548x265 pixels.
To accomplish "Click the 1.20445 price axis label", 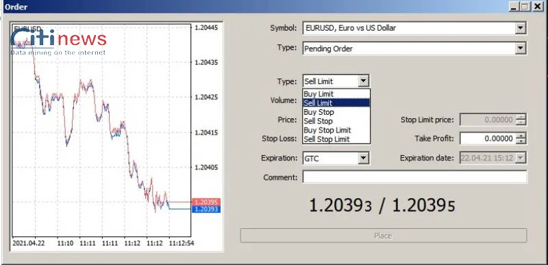I will click(206, 27).
